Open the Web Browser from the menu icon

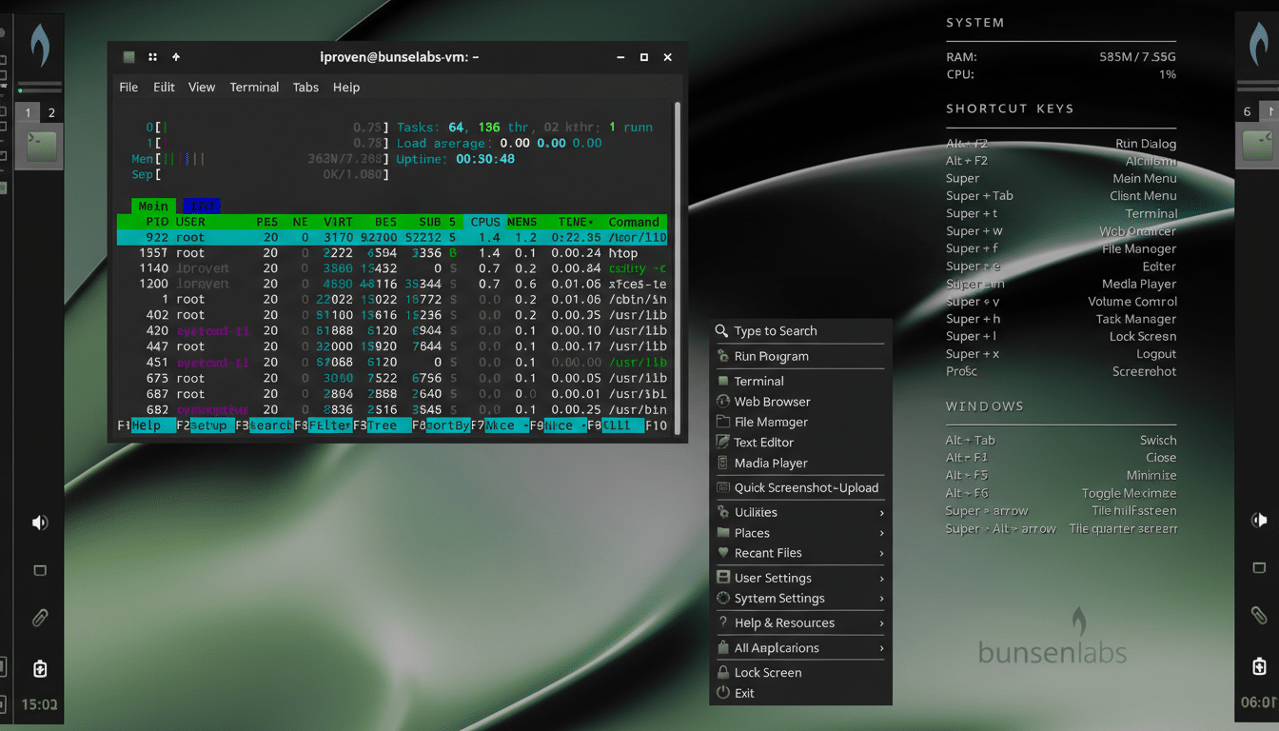click(x=724, y=401)
